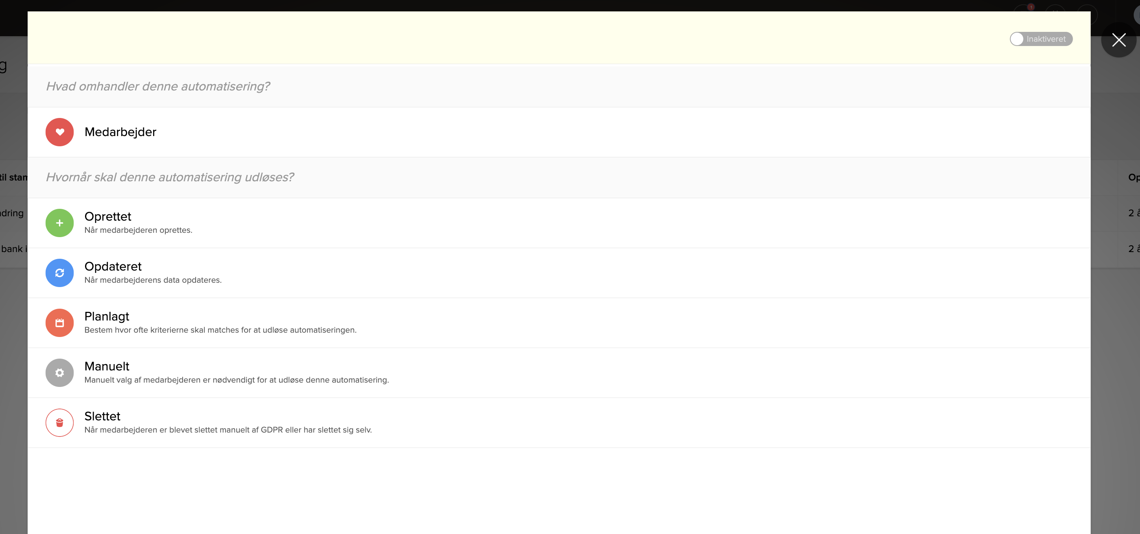Click Manuelt description about manual selection
The image size is (1140, 534).
[236, 380]
